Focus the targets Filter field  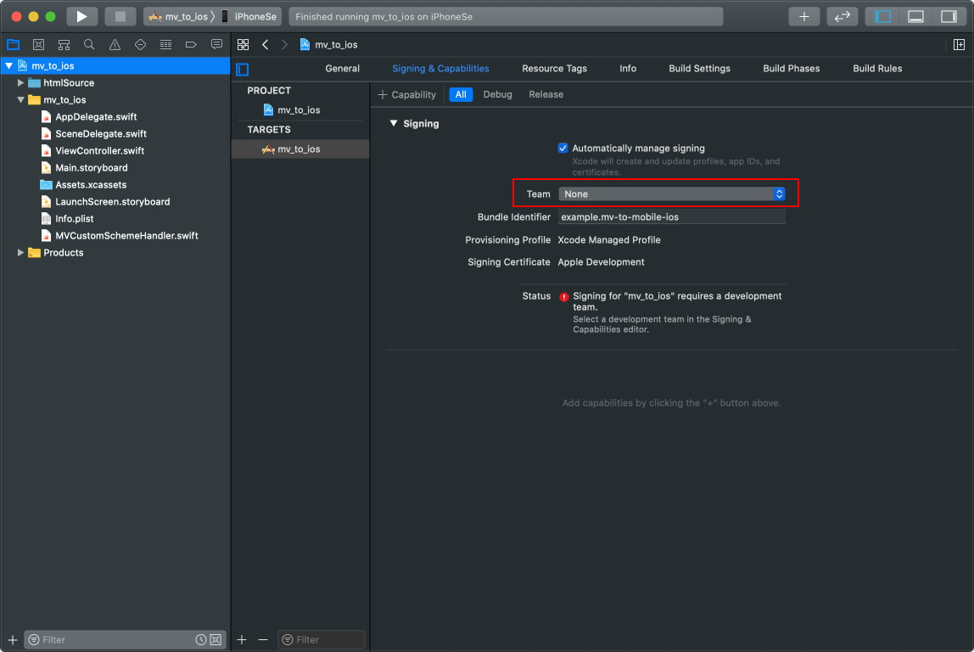(x=322, y=639)
